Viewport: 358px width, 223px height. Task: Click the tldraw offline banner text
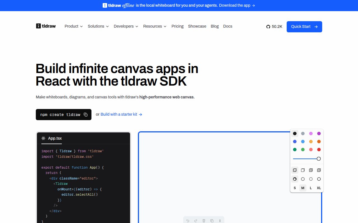119,5
